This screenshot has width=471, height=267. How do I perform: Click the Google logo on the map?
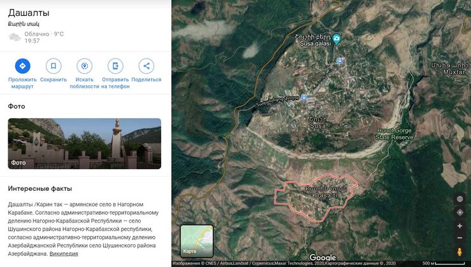[322, 257]
